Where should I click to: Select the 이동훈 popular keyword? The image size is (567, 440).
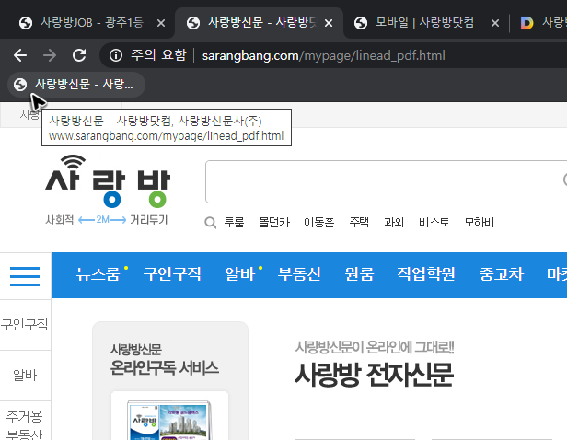click(x=318, y=222)
